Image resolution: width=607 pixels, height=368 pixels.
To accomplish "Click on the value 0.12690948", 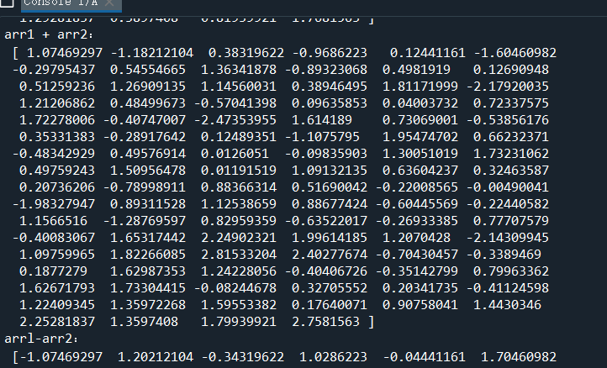I will (x=511, y=70).
